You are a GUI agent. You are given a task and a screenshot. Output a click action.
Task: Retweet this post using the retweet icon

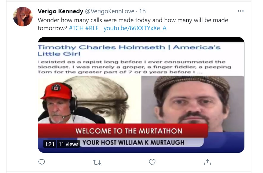pos(97,162)
